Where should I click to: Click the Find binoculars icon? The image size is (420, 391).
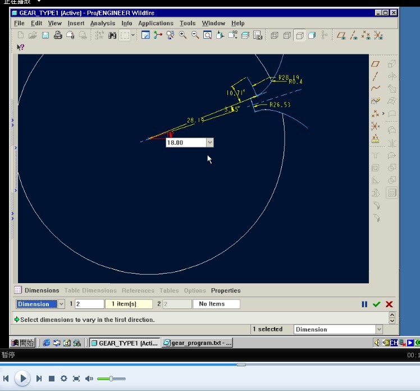tap(112, 35)
